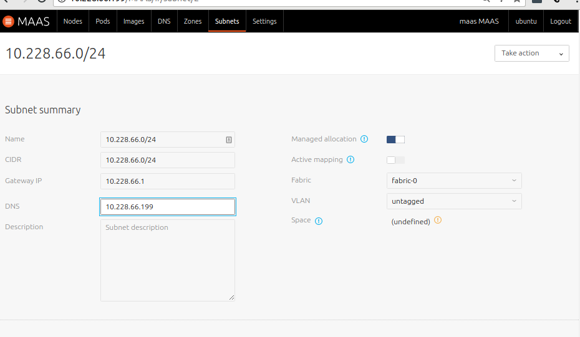Click the Managed allocation info icon

coord(364,139)
